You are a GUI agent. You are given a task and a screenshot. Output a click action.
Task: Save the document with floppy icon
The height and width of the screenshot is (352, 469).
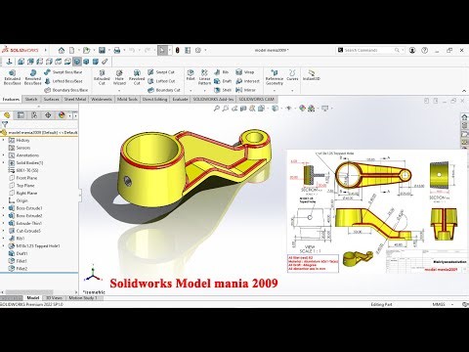pyautogui.click(x=102, y=50)
